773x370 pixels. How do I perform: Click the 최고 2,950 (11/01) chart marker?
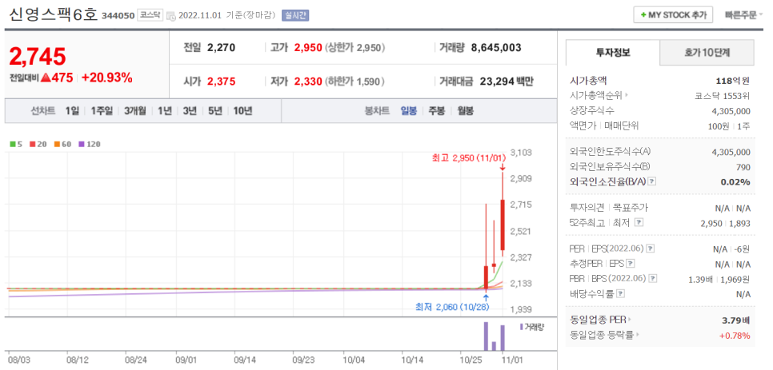tap(469, 158)
